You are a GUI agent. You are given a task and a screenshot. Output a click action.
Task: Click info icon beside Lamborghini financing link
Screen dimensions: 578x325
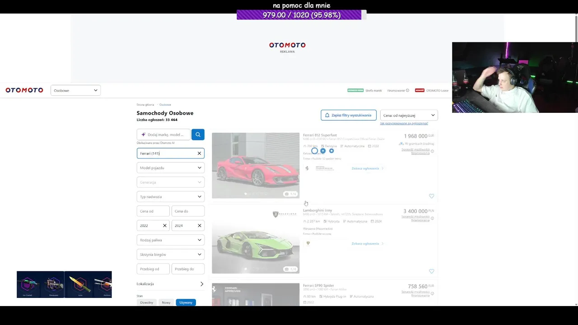tap(432, 218)
